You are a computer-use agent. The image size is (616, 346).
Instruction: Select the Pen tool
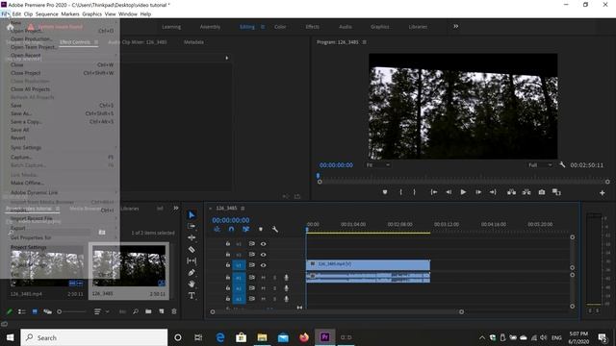(x=192, y=272)
